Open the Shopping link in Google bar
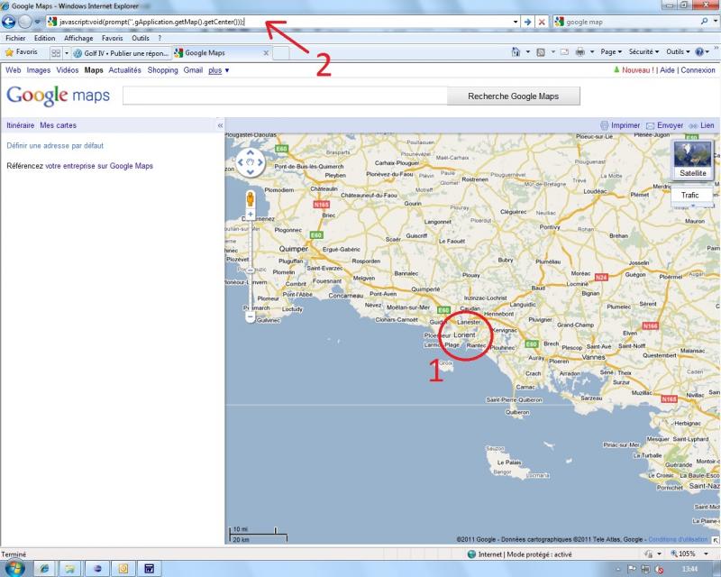The width and height of the screenshot is (721, 577). pyautogui.click(x=162, y=70)
